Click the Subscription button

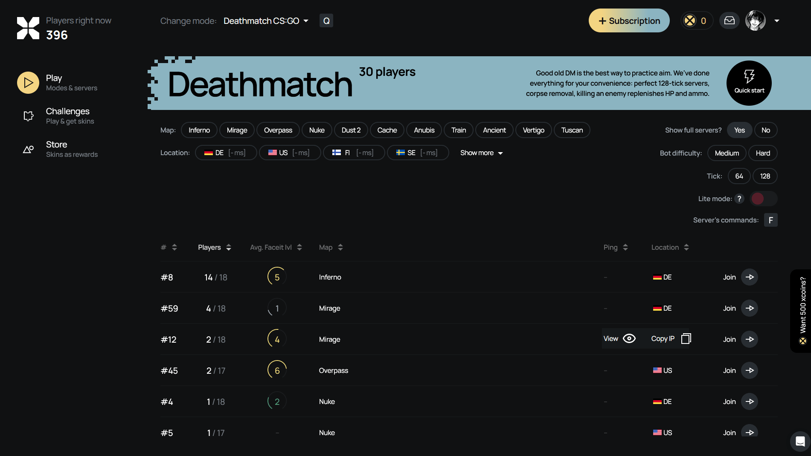629,20
